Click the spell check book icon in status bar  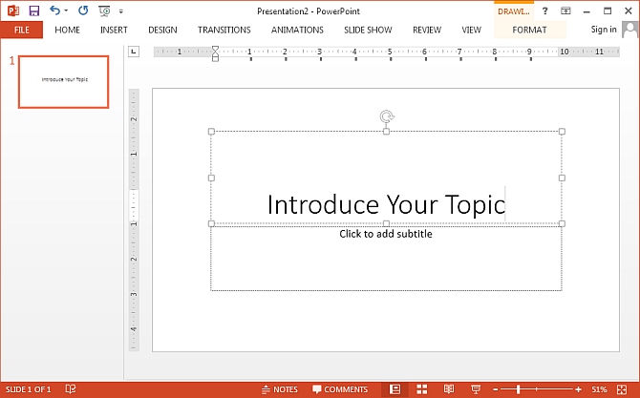pyautogui.click(x=71, y=389)
